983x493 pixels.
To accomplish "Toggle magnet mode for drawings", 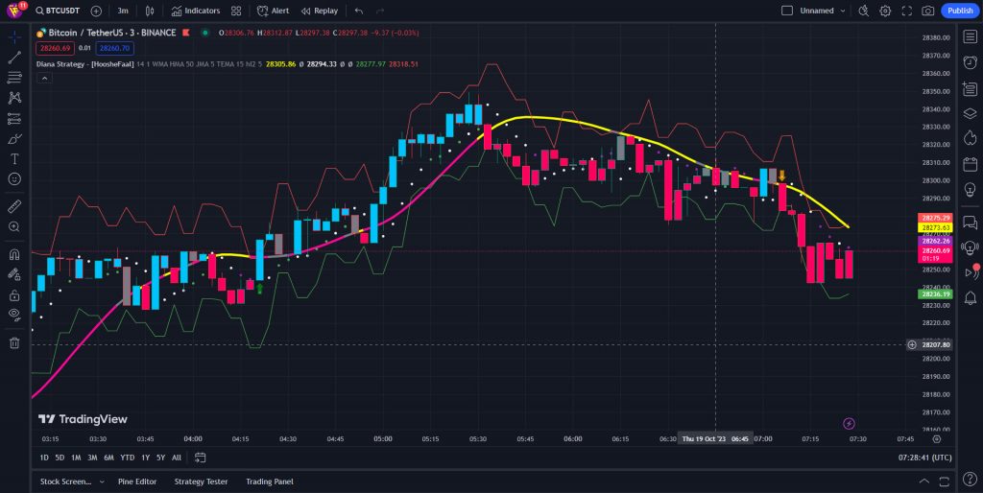I will click(x=14, y=254).
